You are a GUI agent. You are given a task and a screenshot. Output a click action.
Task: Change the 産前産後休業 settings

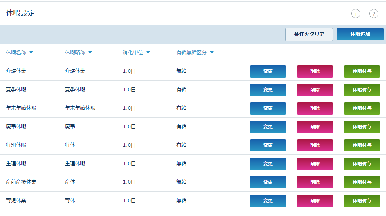point(268,182)
